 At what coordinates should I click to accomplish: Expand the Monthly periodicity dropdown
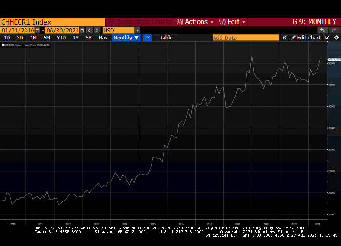point(126,38)
